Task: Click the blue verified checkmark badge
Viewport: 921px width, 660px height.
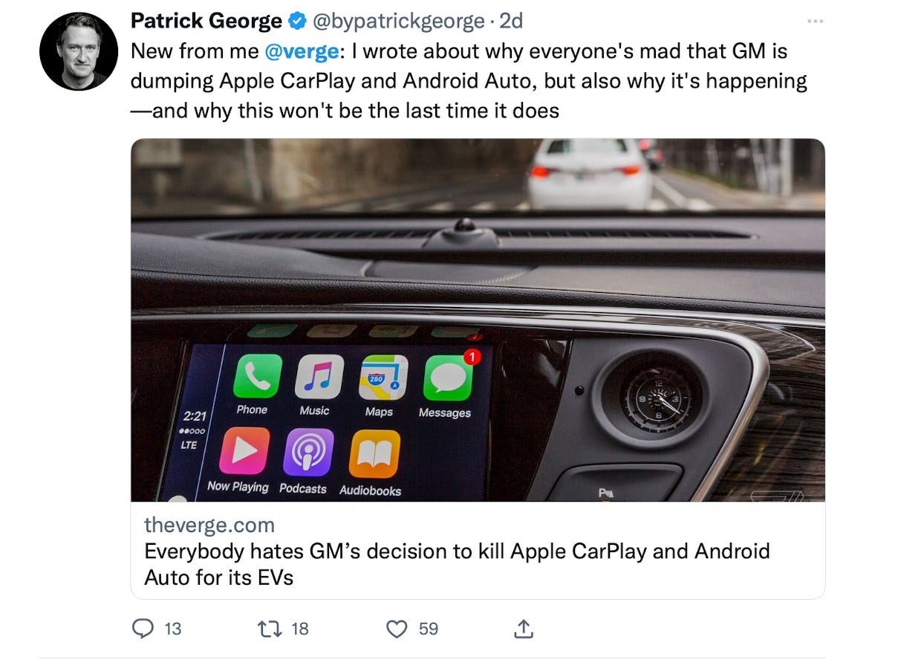Action: 297,22
